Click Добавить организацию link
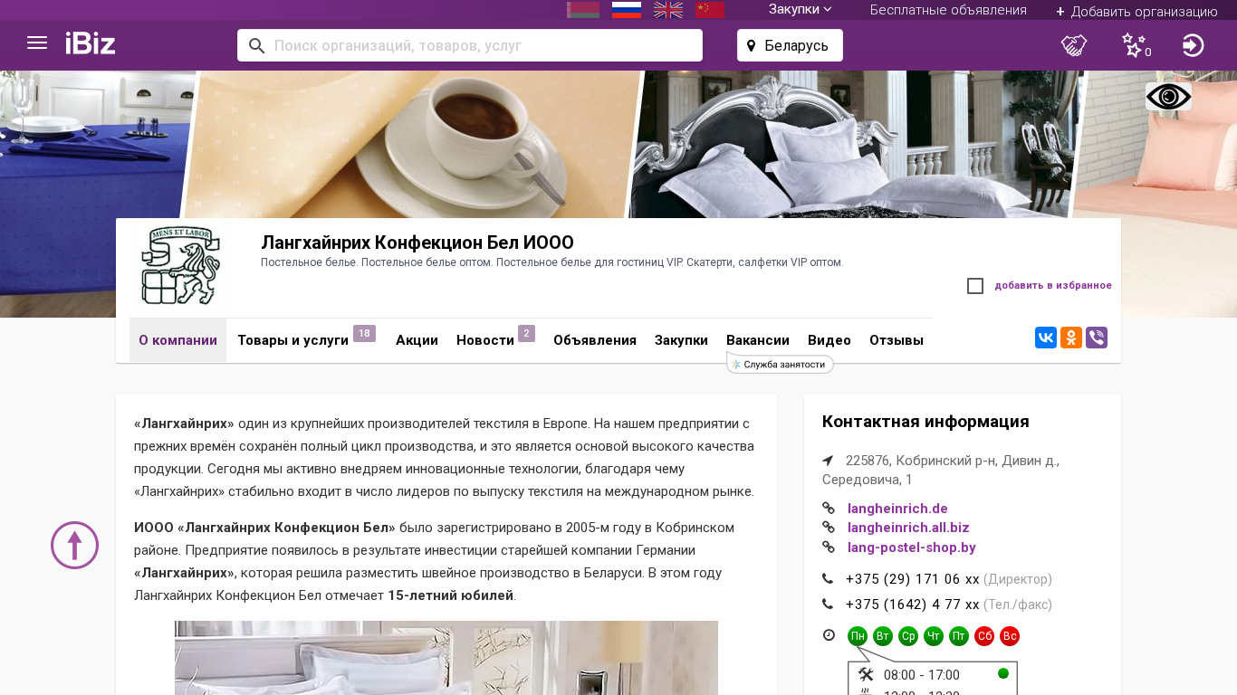This screenshot has height=695, width=1237. point(1136,12)
